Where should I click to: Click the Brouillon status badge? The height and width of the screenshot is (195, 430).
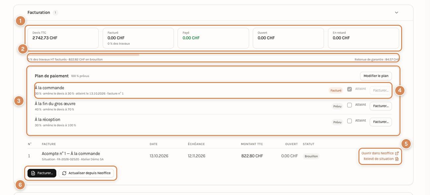tap(311, 156)
